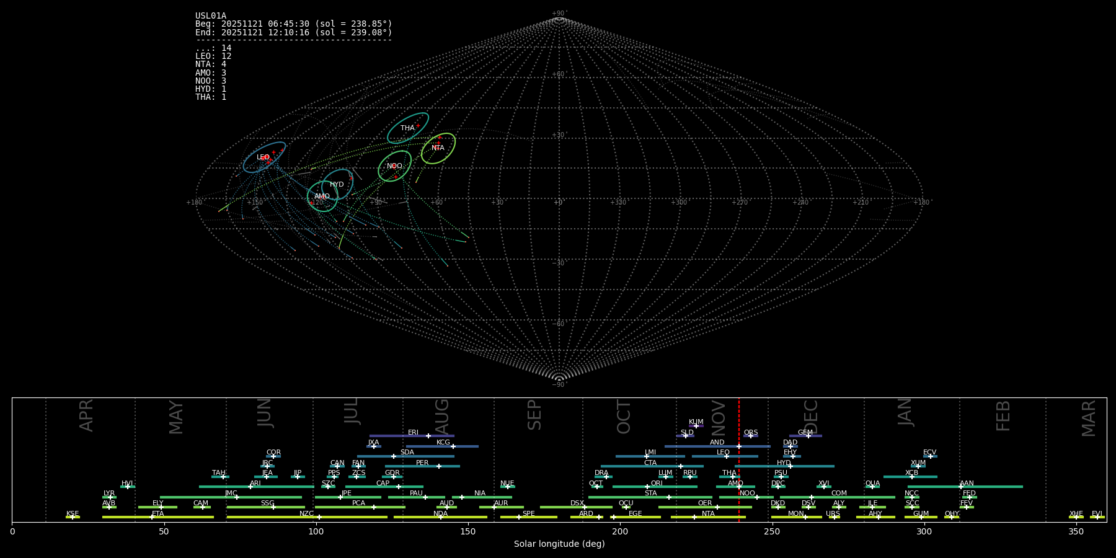Viewport: 1116px width, 558px height.
Task: Click the 'LEO: 12' count entry
Action: click(x=213, y=56)
